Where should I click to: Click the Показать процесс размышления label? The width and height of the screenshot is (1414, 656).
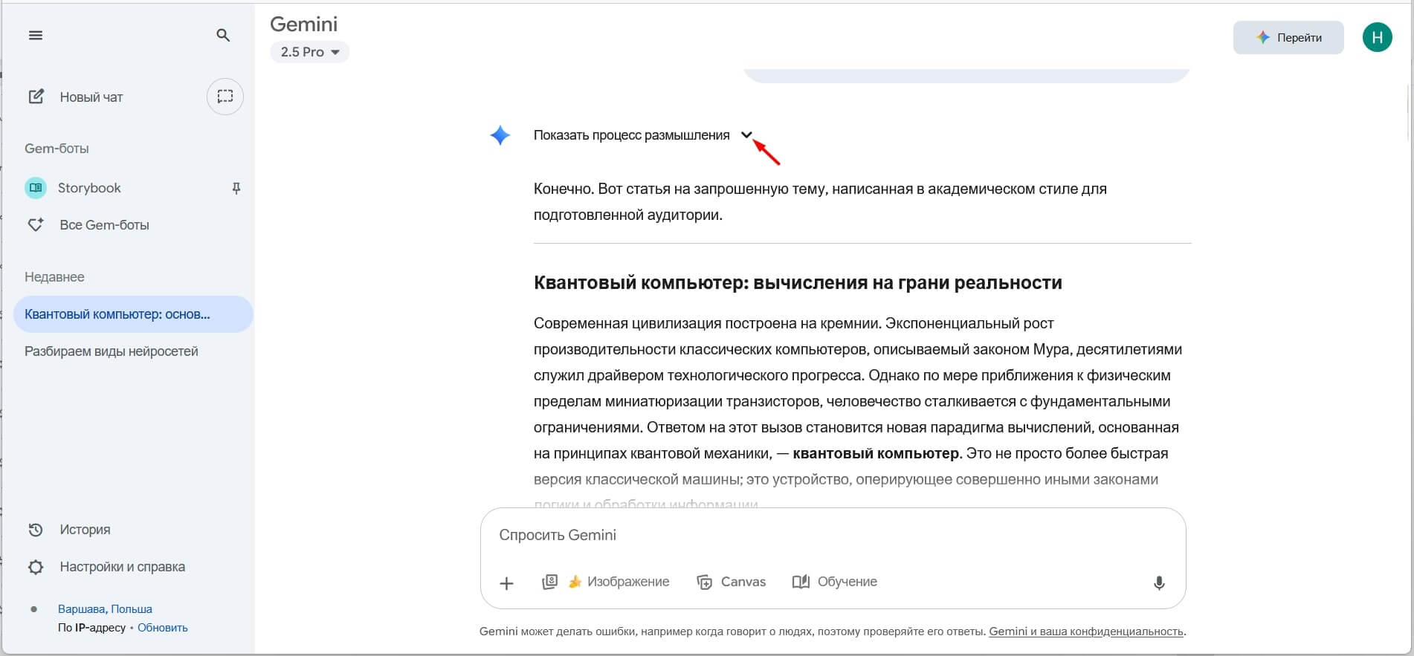(632, 135)
